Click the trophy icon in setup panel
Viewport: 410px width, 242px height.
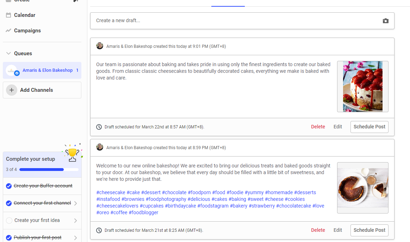click(x=73, y=153)
